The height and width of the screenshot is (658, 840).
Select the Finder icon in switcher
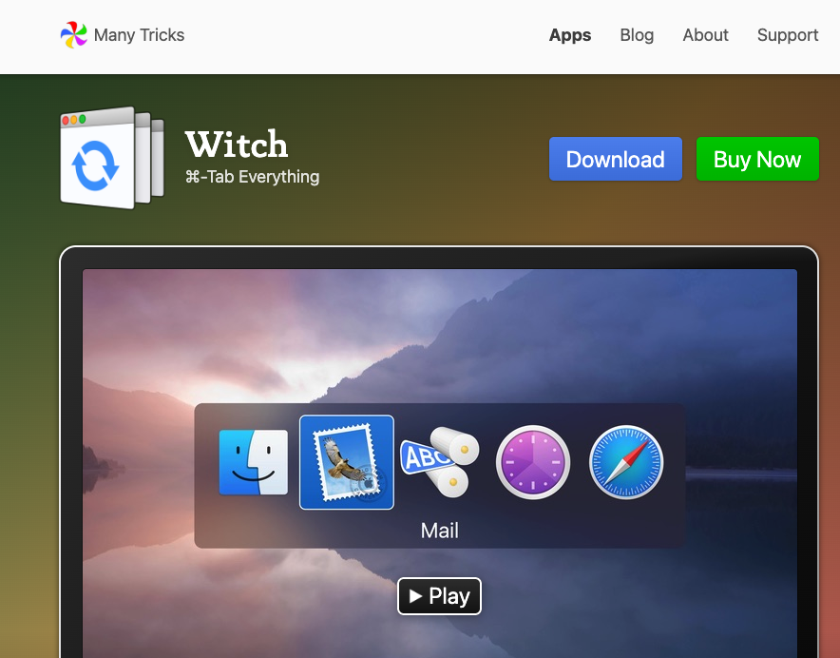254,462
